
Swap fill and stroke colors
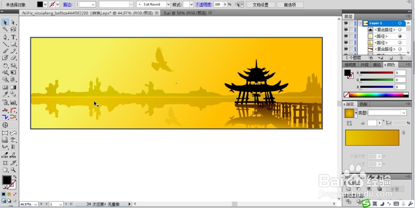coord(15,177)
